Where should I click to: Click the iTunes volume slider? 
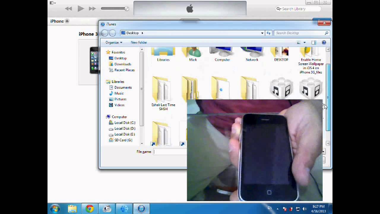tap(115, 9)
